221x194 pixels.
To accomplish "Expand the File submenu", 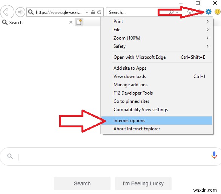I will click(157, 30).
